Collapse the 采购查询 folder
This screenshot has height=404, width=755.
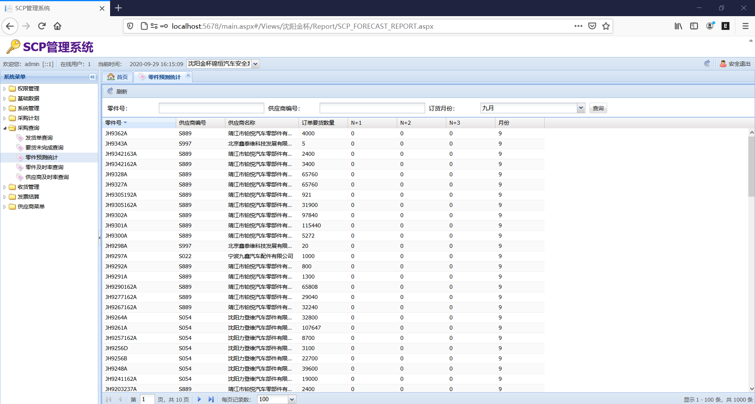point(5,128)
